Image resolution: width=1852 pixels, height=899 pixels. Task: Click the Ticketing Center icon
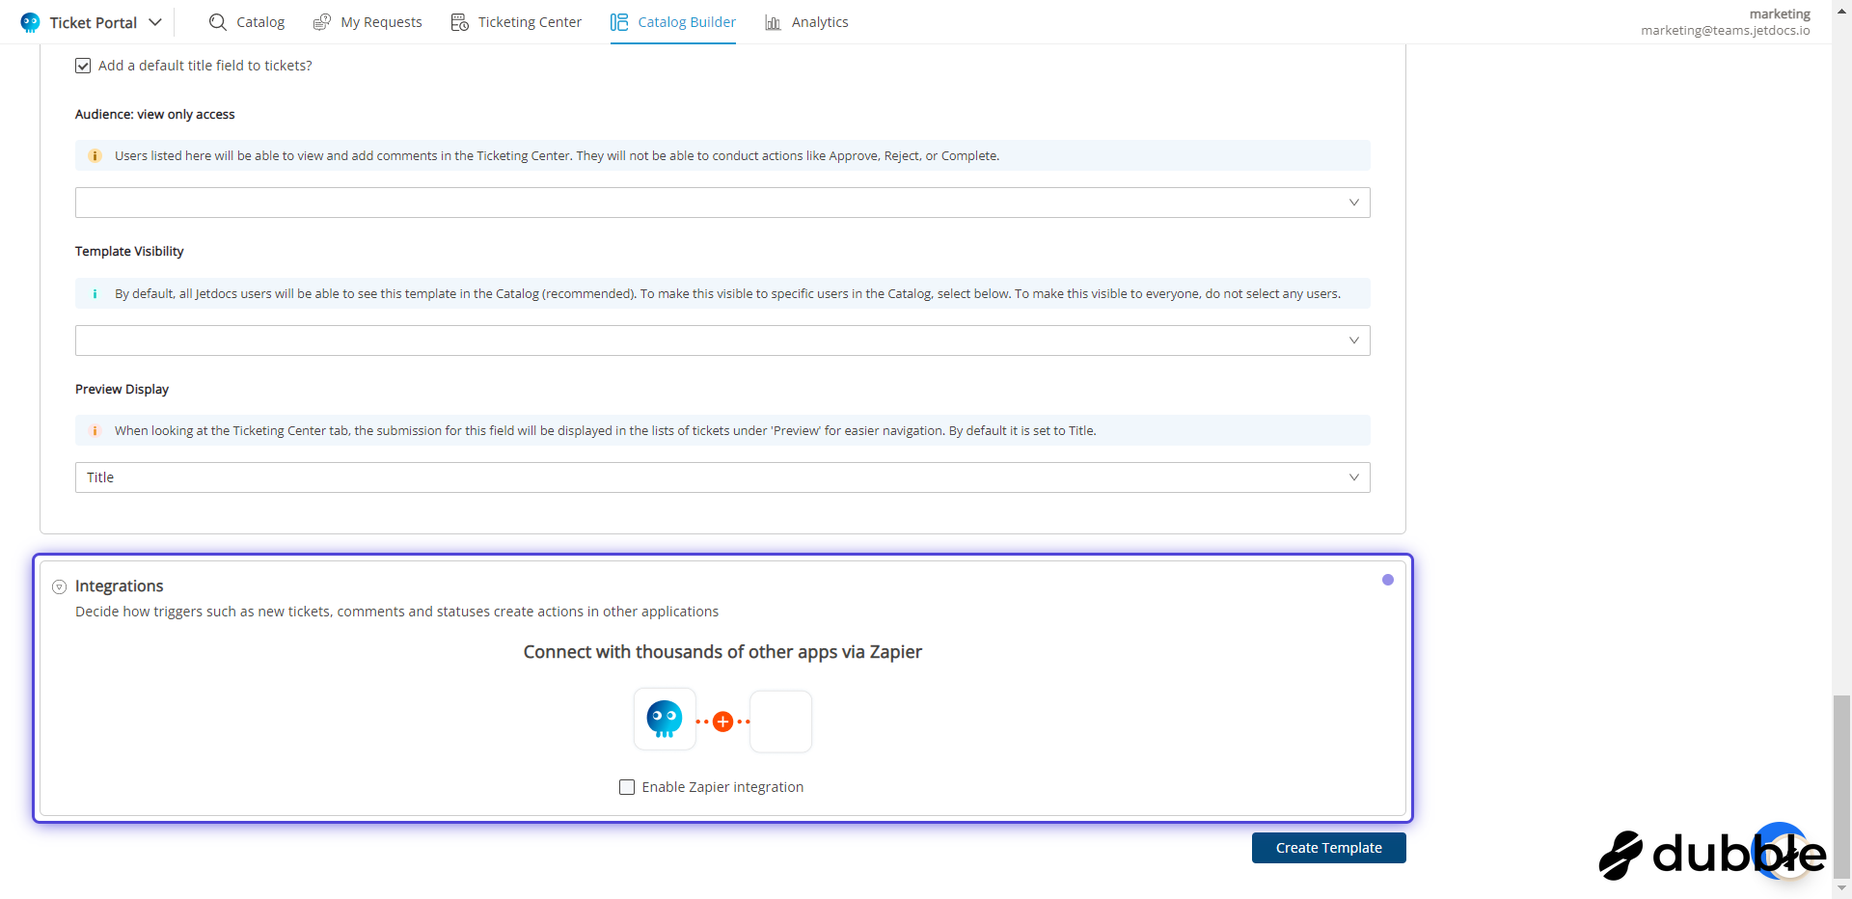tap(460, 22)
